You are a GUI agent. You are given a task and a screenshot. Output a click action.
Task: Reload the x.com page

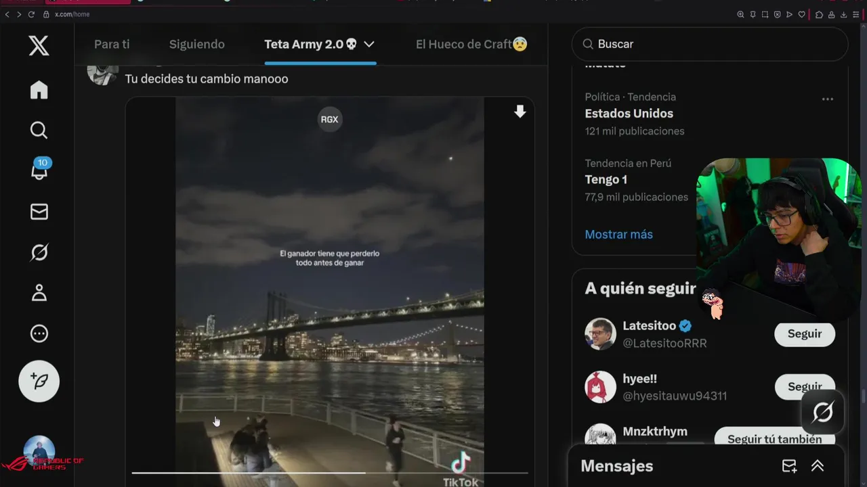(31, 14)
